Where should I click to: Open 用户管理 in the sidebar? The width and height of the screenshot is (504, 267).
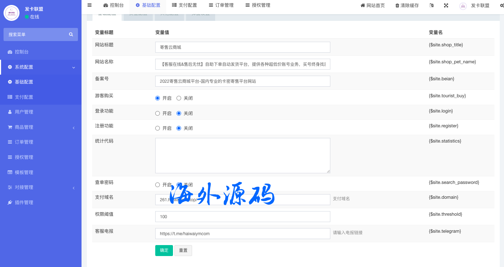24,112
